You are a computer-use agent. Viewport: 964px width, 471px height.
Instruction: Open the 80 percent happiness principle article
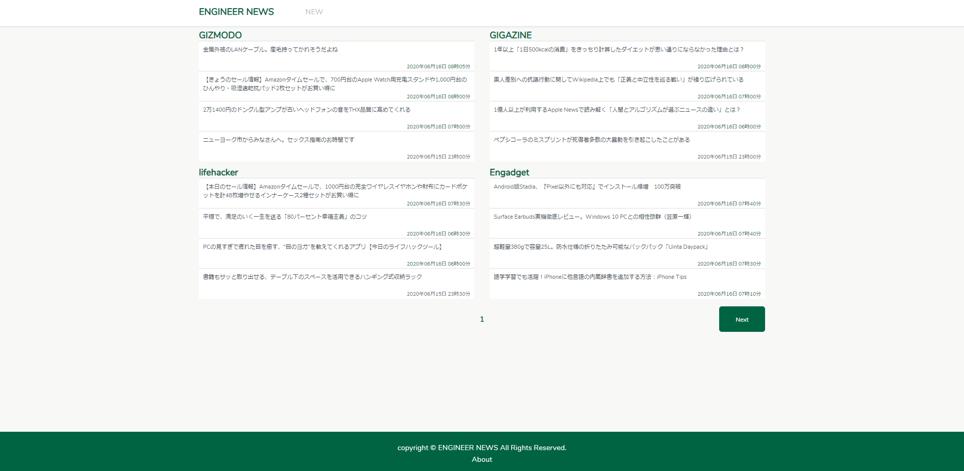tap(285, 217)
